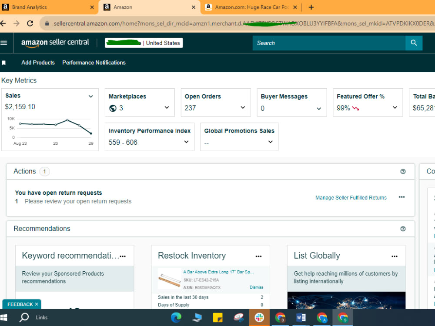Viewport: 435px width, 326px height.
Task: Open more options on Restock Inventory card
Action: [258, 256]
